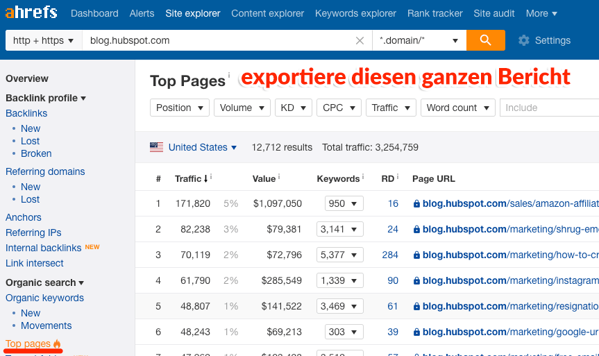Sort by the Keywords column header
Image resolution: width=599 pixels, height=356 pixels.
338,179
